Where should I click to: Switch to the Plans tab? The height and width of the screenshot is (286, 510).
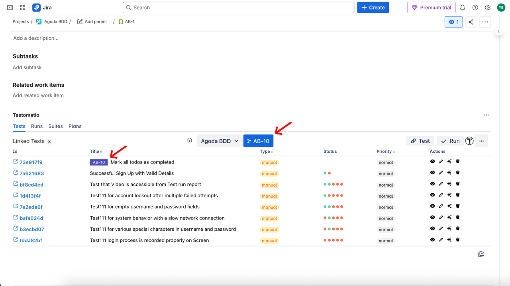pos(75,126)
